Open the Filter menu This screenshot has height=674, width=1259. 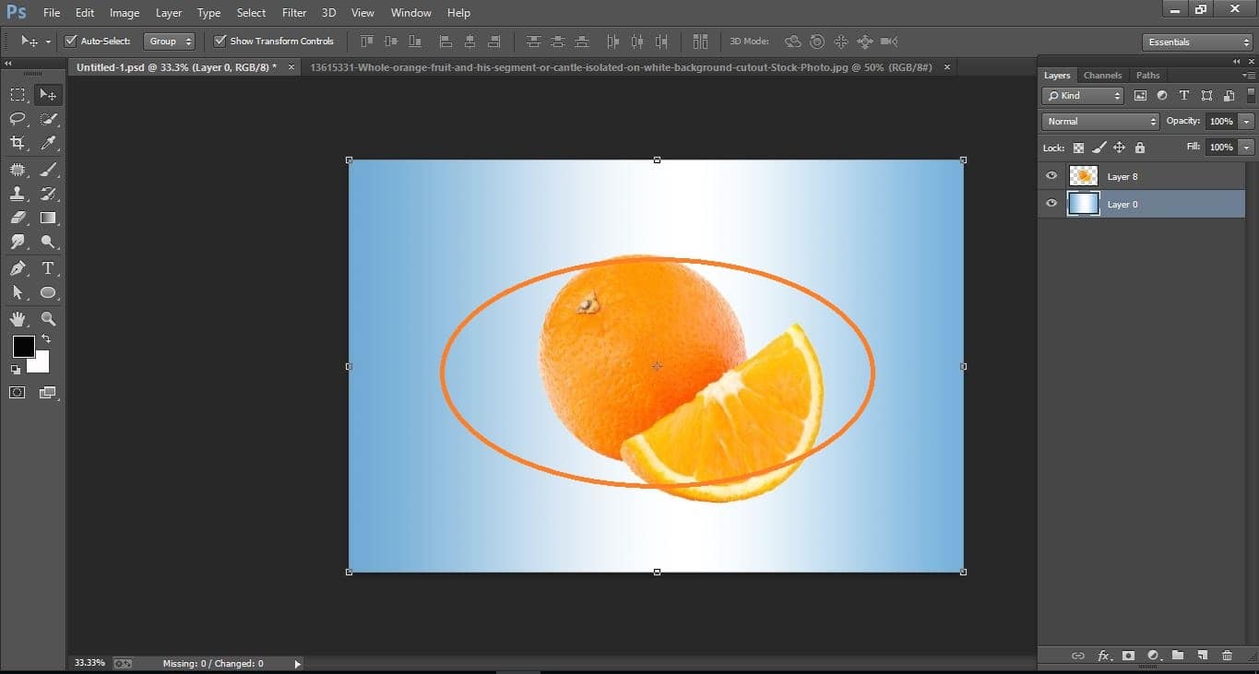(x=293, y=12)
